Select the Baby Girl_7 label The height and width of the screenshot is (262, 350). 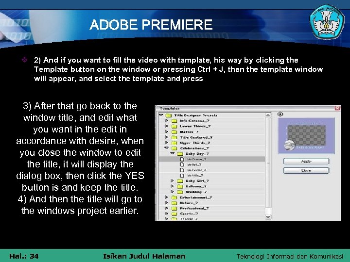point(197,181)
